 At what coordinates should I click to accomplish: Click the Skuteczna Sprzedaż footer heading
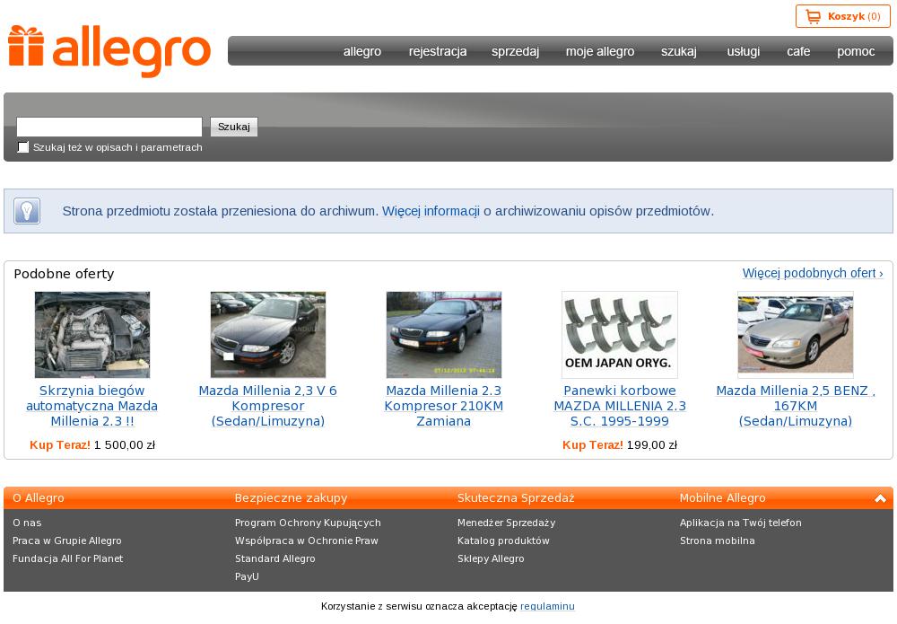[516, 498]
